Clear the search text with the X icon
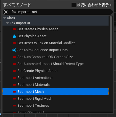 (x=6, y=12)
